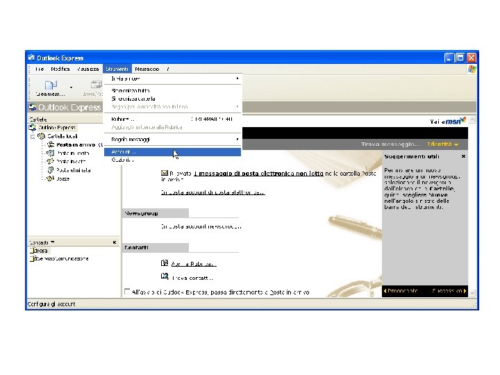Open the Posta inviata folder
Viewport: 500px width, 375px height.
point(71,162)
